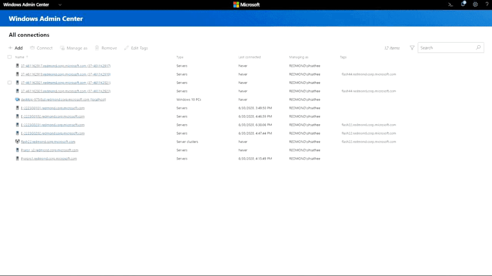Click the Windows PC icon for desktop-975i5sd
The image size is (492, 276).
17,100
